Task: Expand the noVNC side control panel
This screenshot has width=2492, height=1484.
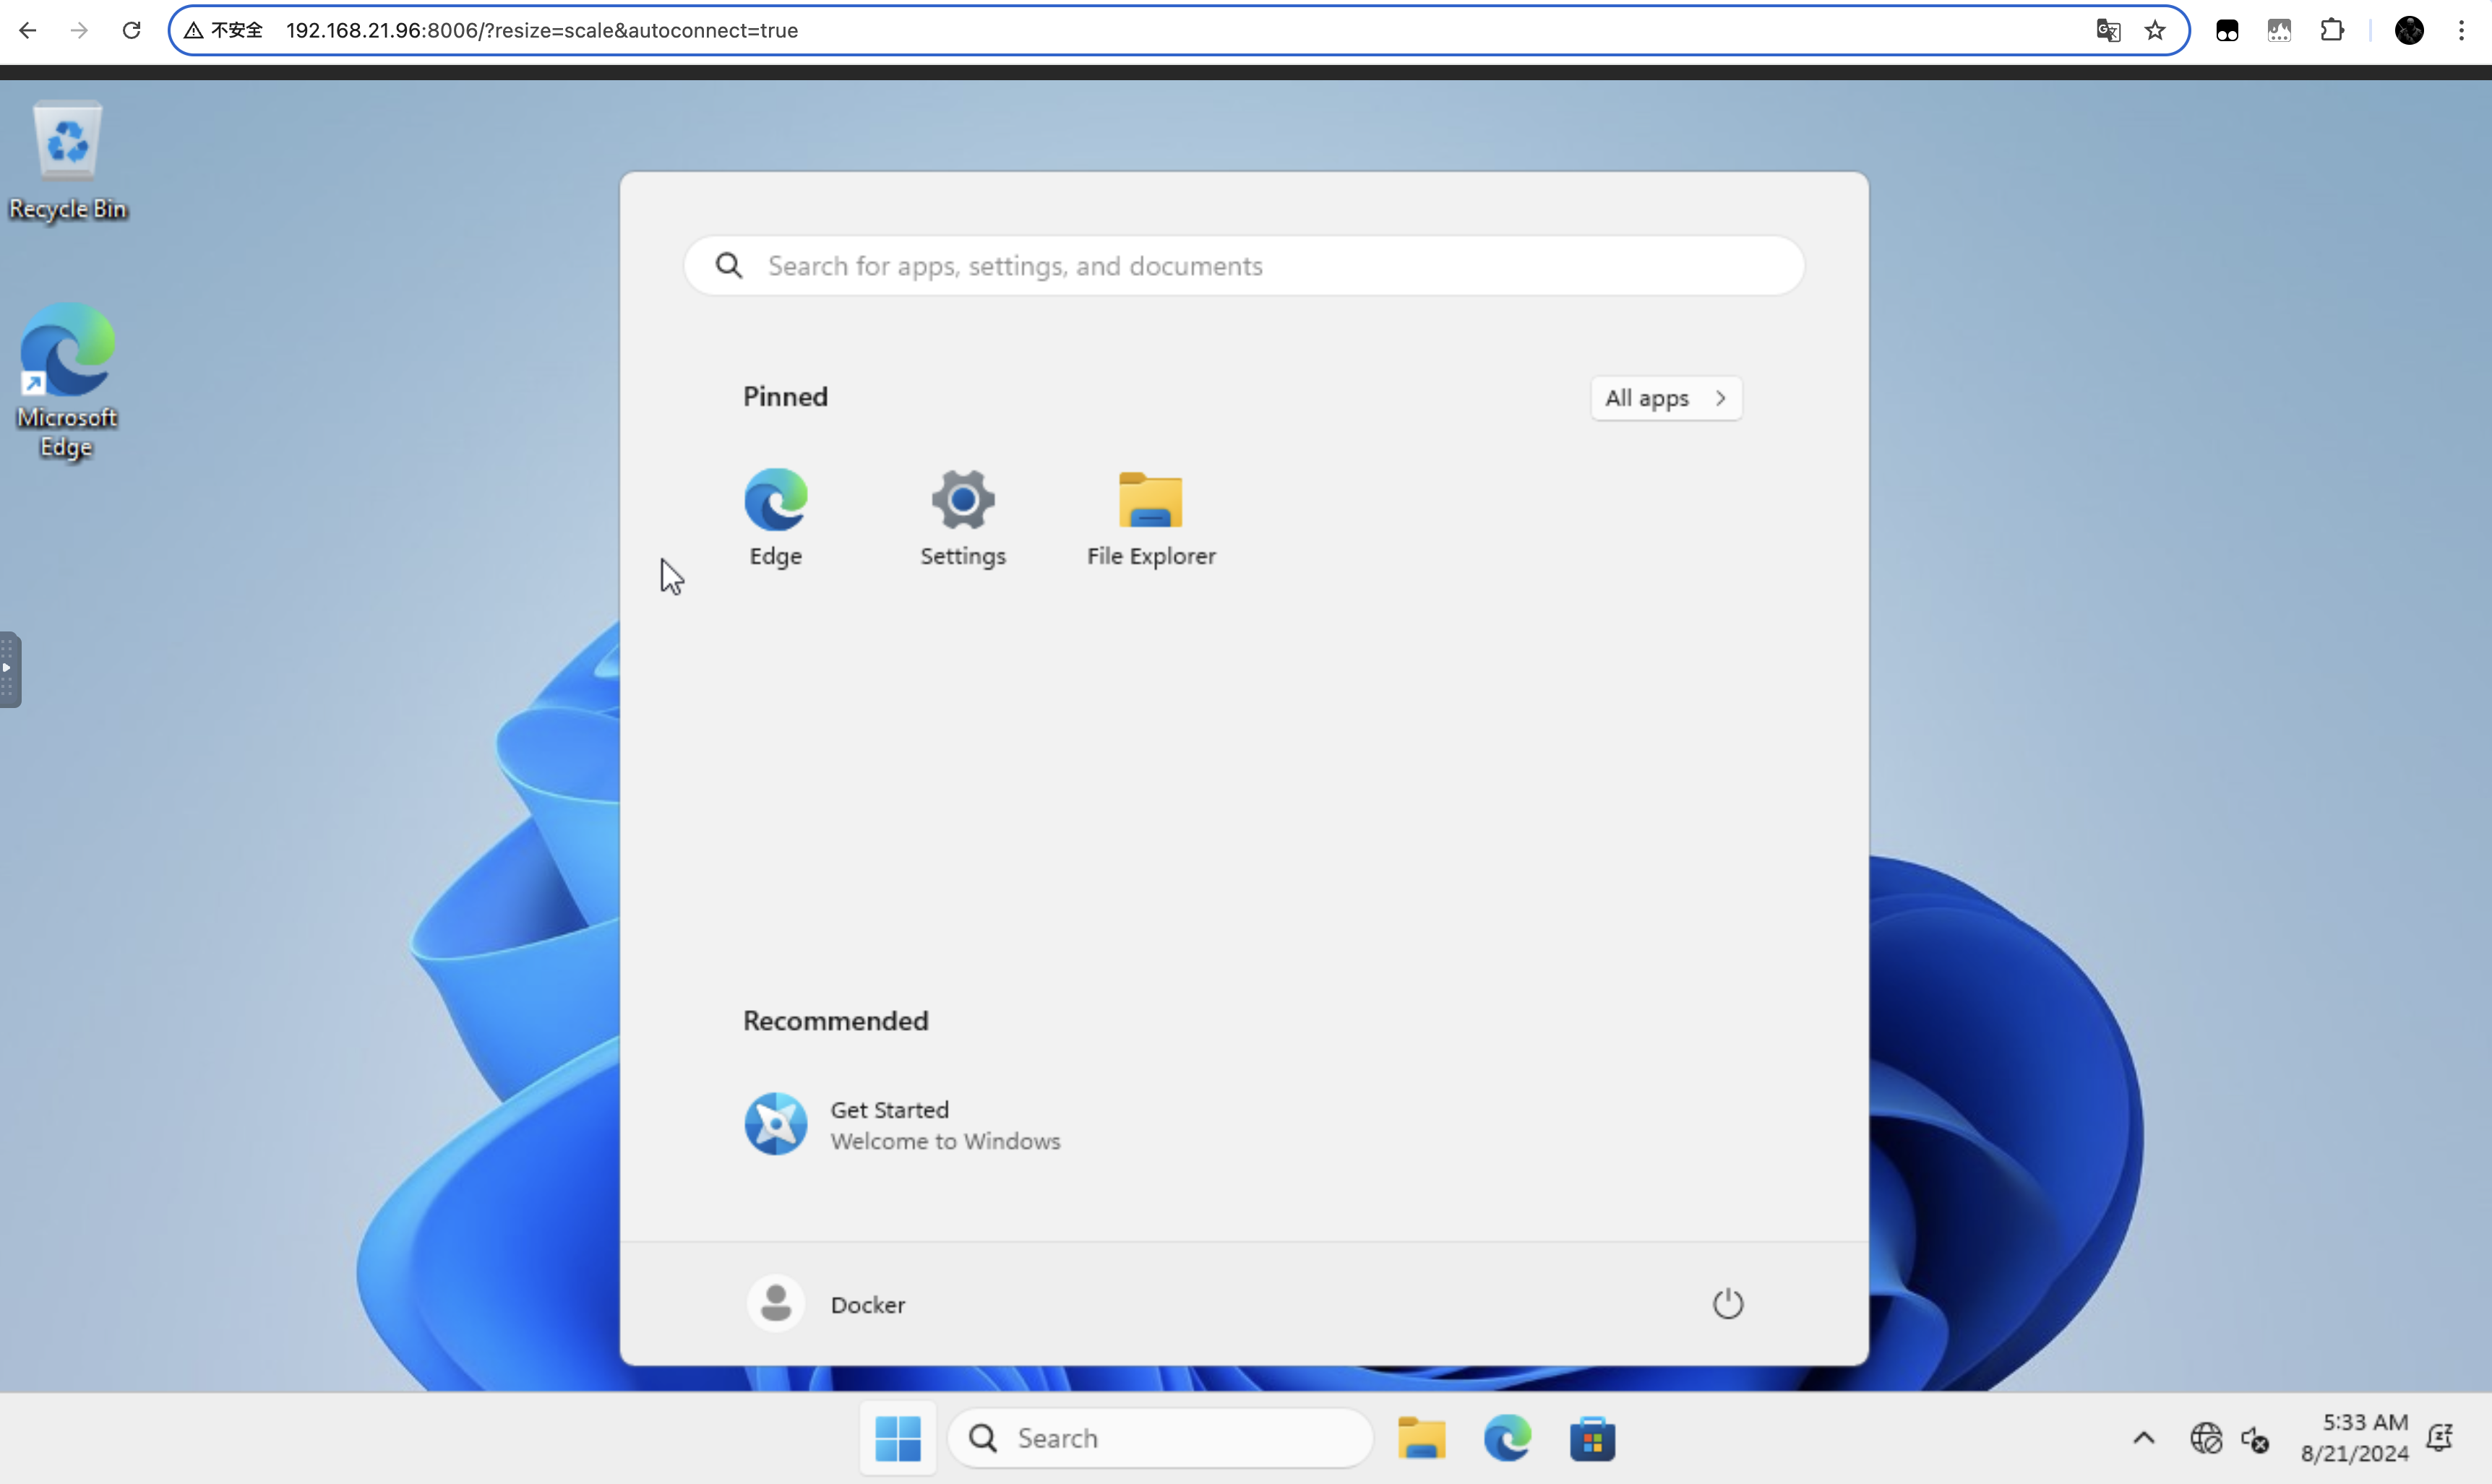Action: point(9,669)
